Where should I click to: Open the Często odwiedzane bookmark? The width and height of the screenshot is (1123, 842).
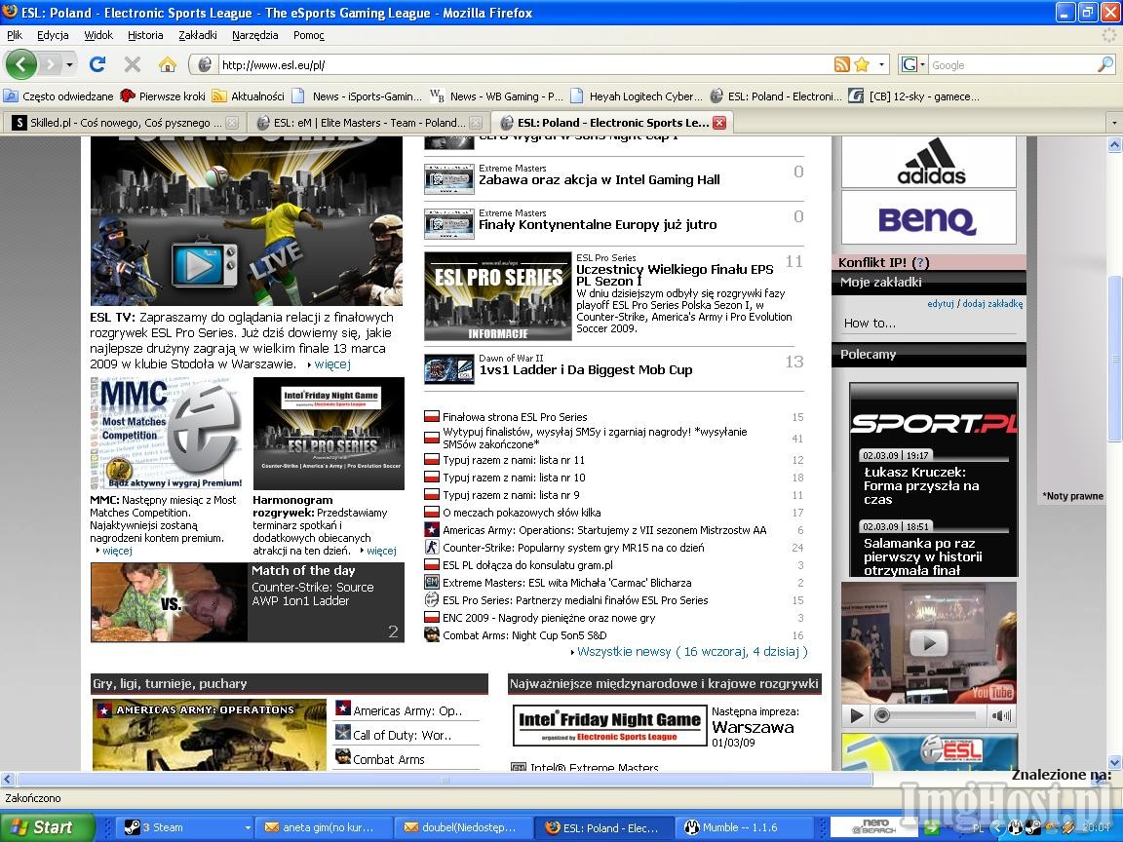point(58,96)
